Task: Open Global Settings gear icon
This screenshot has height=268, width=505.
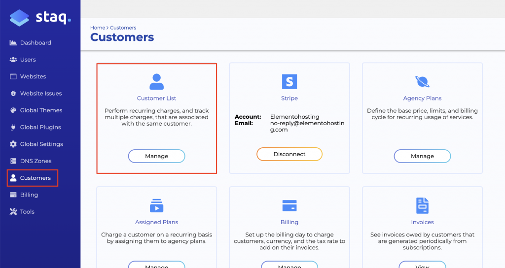Action: [13, 144]
